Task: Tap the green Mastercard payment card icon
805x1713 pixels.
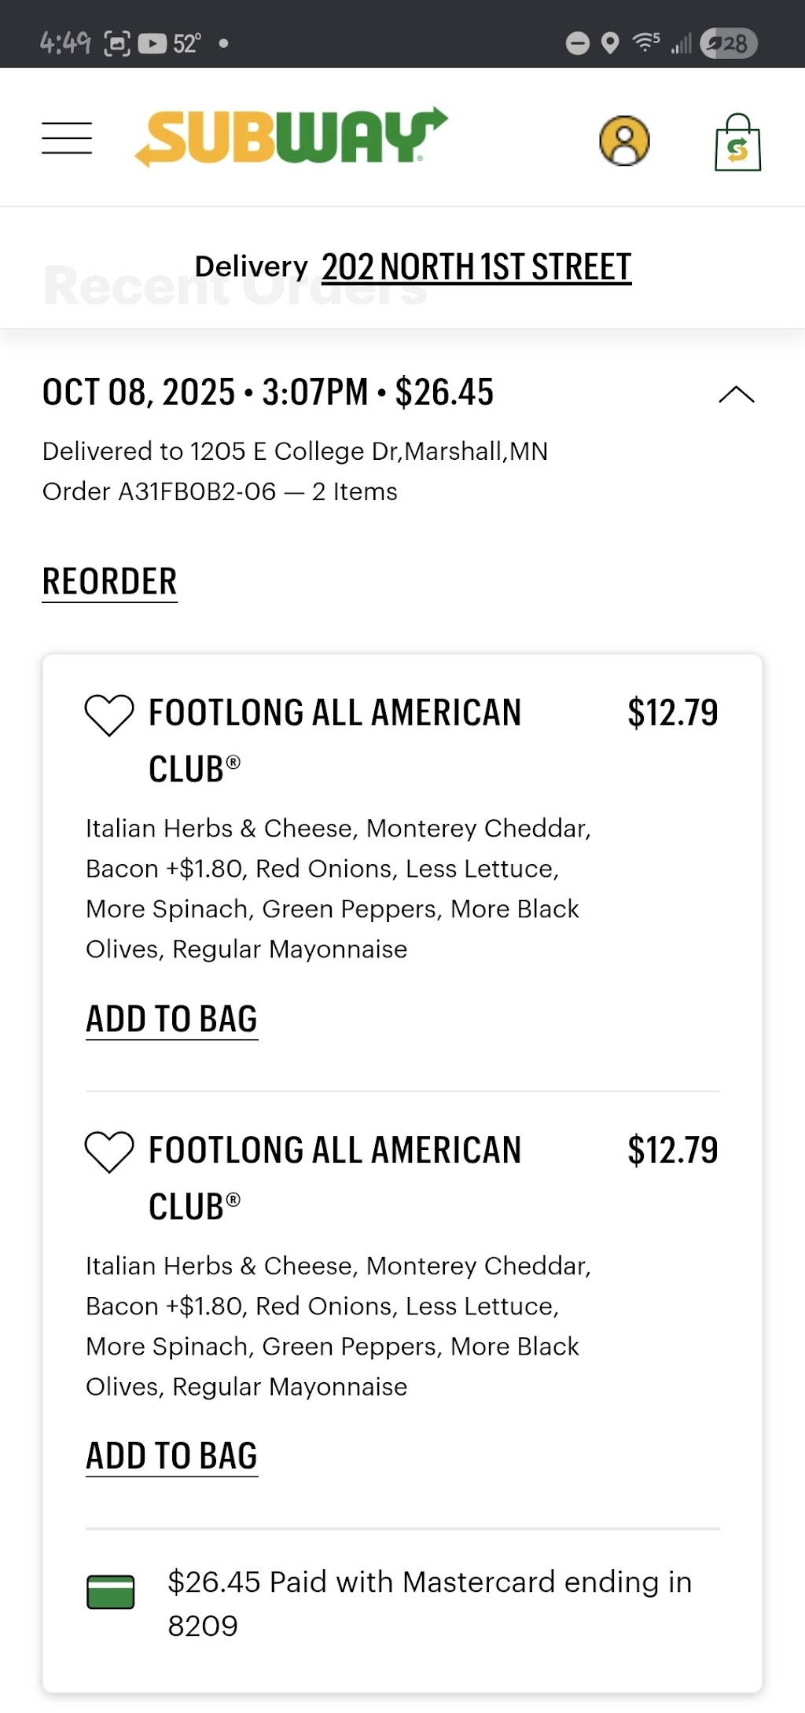Action: (x=110, y=1592)
